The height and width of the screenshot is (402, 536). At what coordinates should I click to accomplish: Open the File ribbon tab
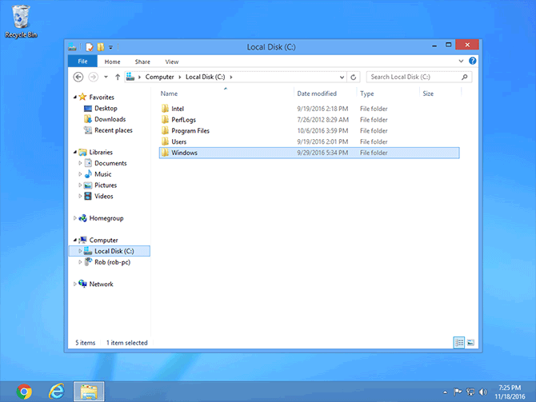(82, 61)
